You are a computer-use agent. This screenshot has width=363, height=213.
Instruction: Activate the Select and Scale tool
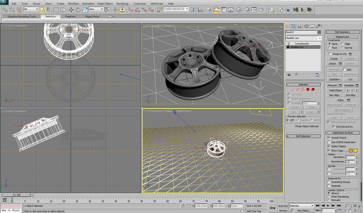(x=85, y=10)
